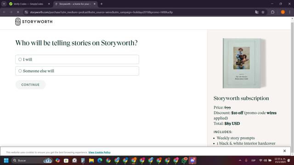Image resolution: width=294 pixels, height=165 pixels.
Task: Click the Buscar taskbar search box
Action: pos(32,160)
